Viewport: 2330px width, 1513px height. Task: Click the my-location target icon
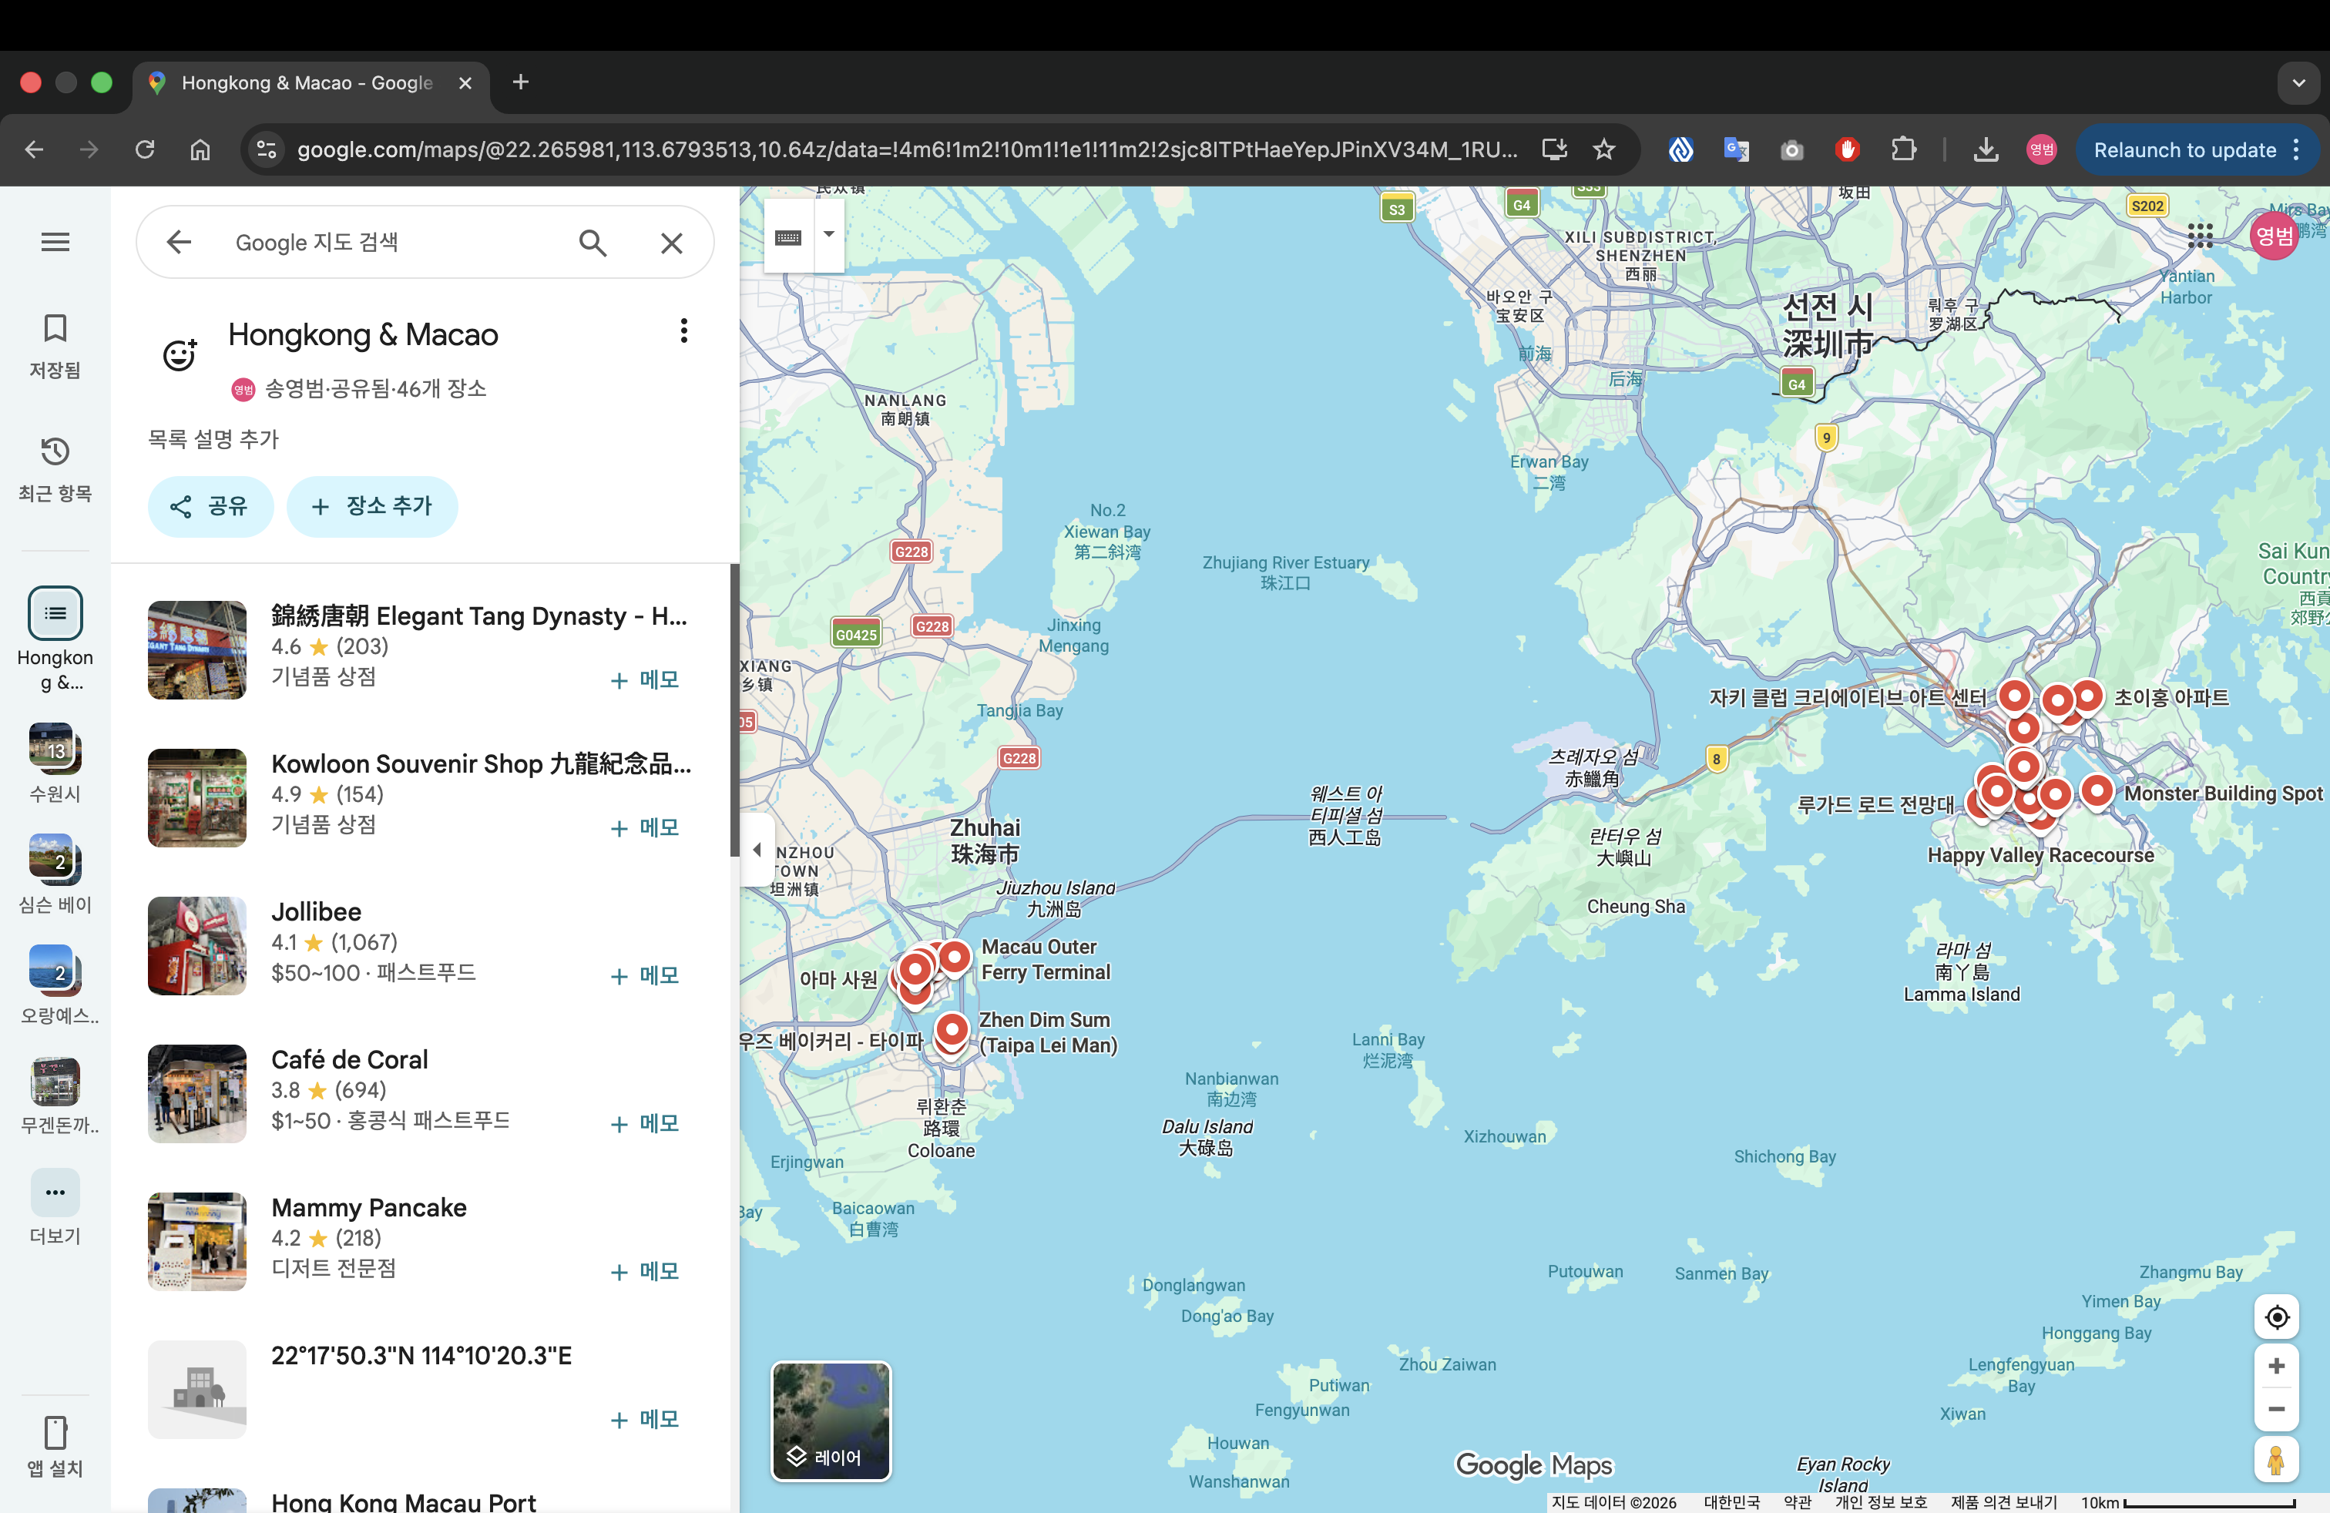coord(2276,1317)
